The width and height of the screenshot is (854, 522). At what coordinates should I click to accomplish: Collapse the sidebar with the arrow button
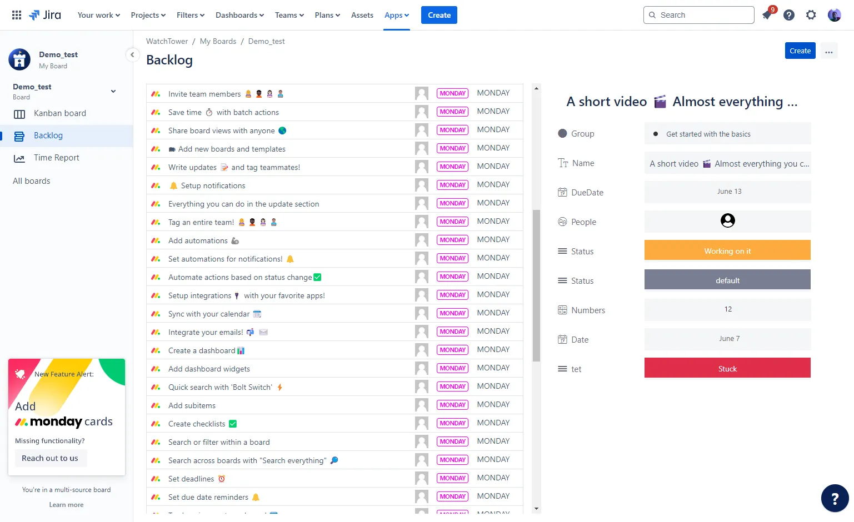tap(132, 54)
